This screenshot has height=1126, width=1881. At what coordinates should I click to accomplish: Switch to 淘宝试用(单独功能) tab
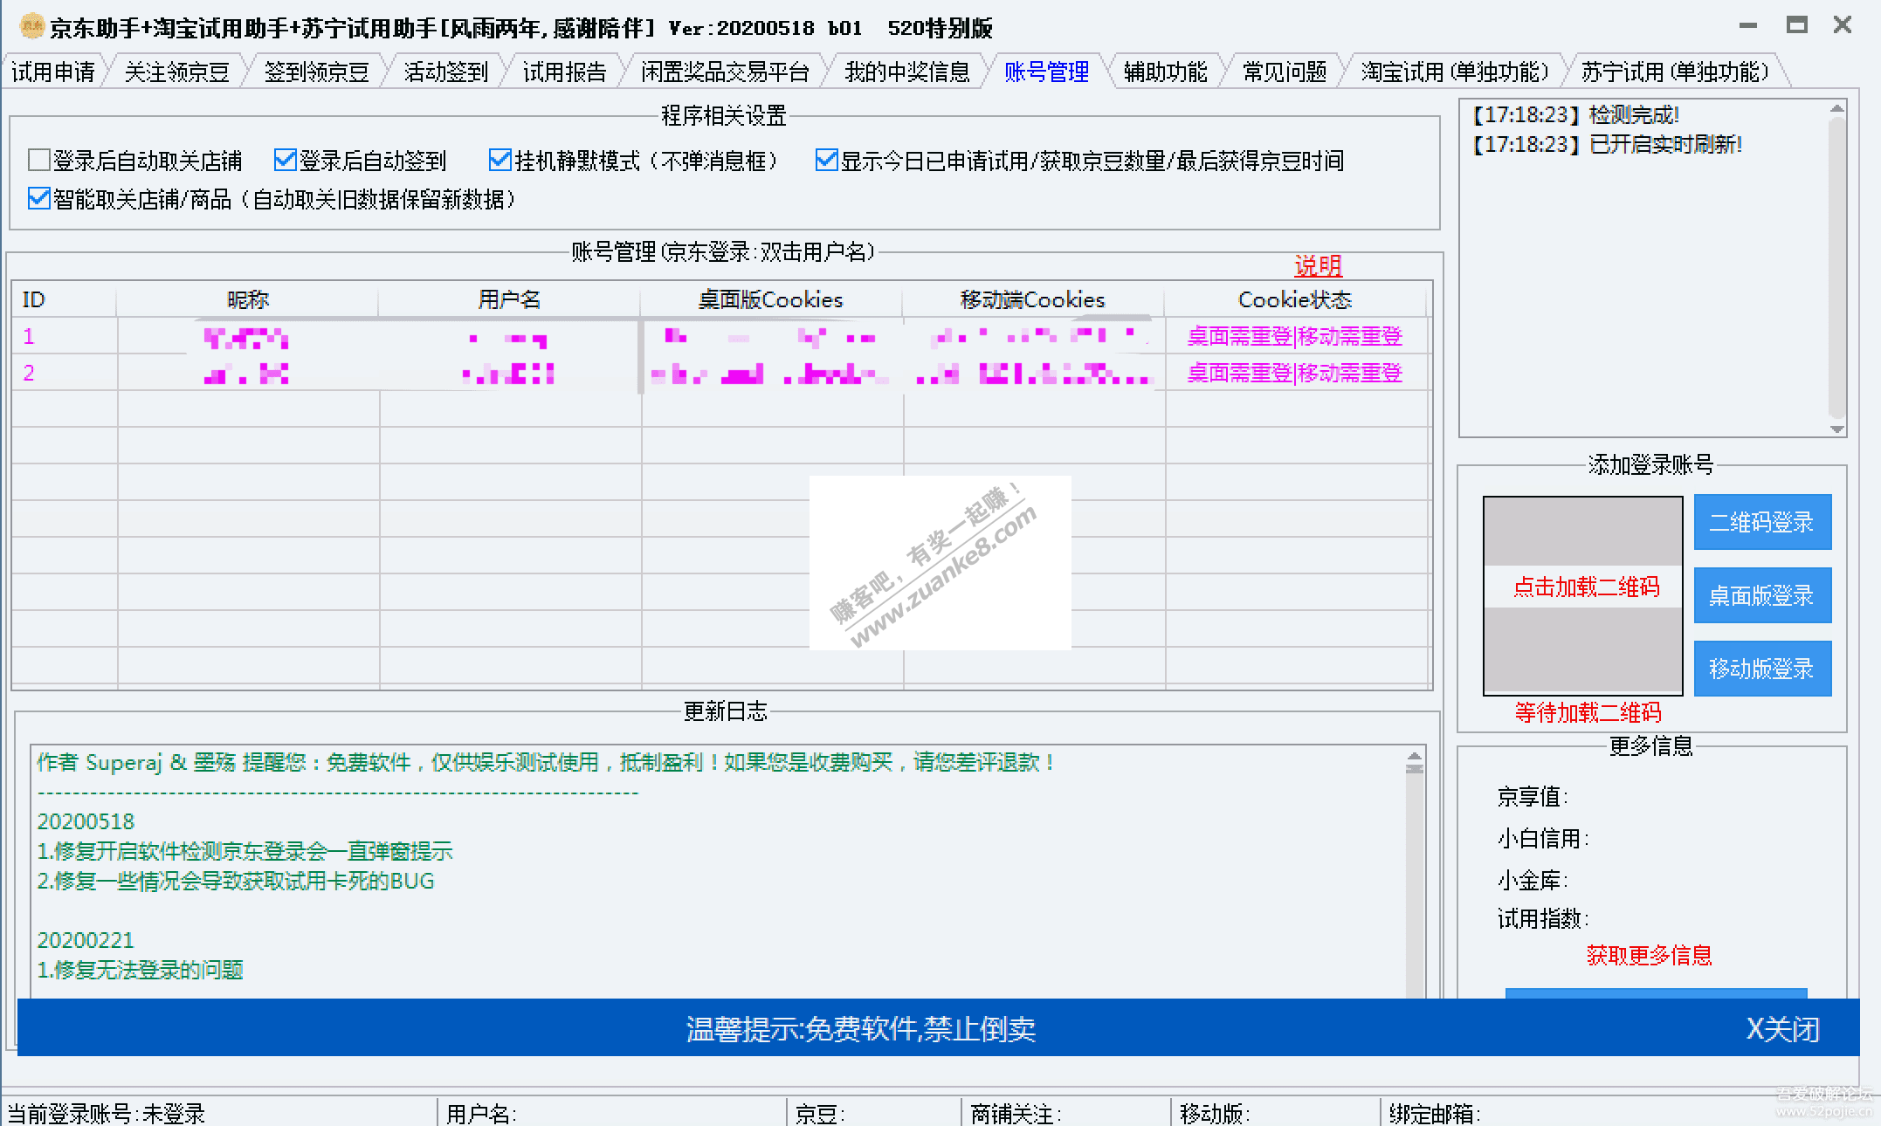[x=1455, y=72]
